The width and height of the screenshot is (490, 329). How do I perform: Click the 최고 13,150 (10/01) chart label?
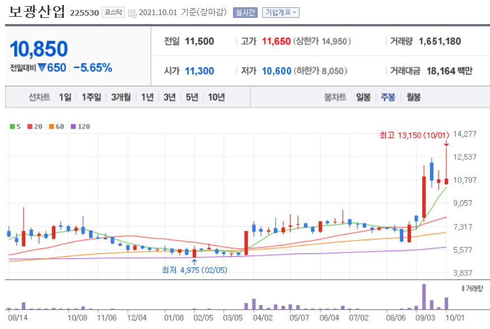coord(414,135)
